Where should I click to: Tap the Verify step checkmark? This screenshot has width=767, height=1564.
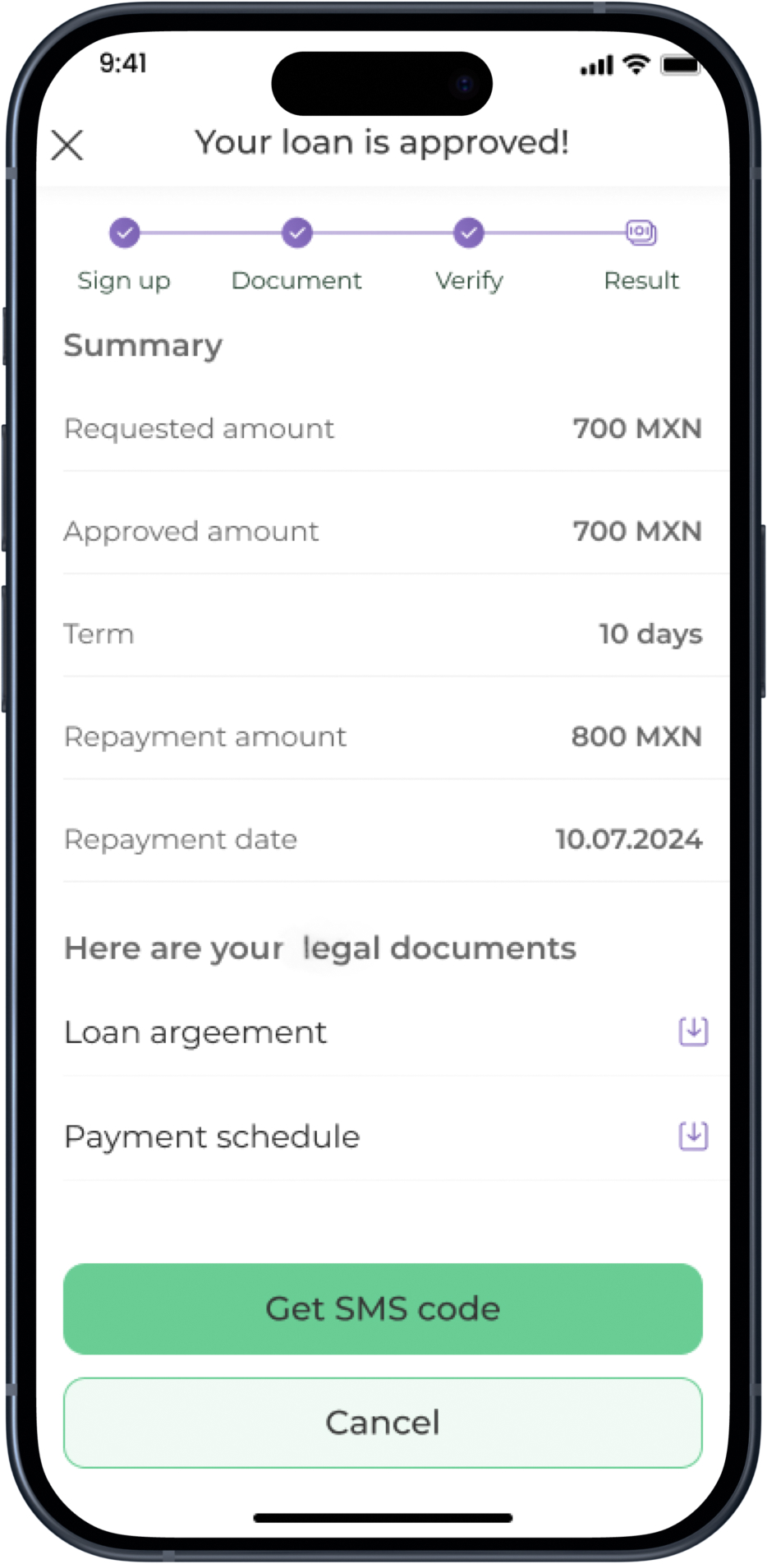[x=469, y=233]
